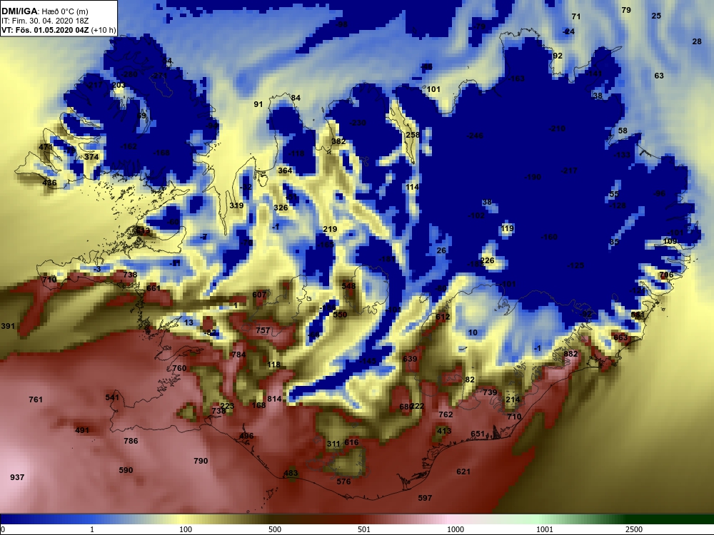The height and width of the screenshot is (535, 714).
Task: Click the map value 661
Action: tap(154, 288)
